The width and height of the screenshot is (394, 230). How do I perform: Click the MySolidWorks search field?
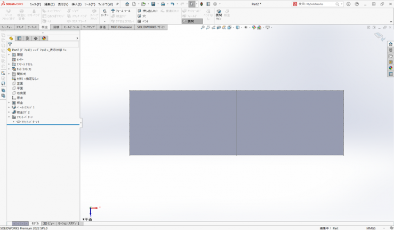[x=320, y=4]
